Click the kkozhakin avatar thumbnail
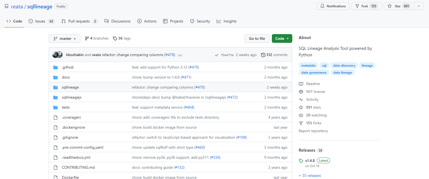 click(56, 55)
